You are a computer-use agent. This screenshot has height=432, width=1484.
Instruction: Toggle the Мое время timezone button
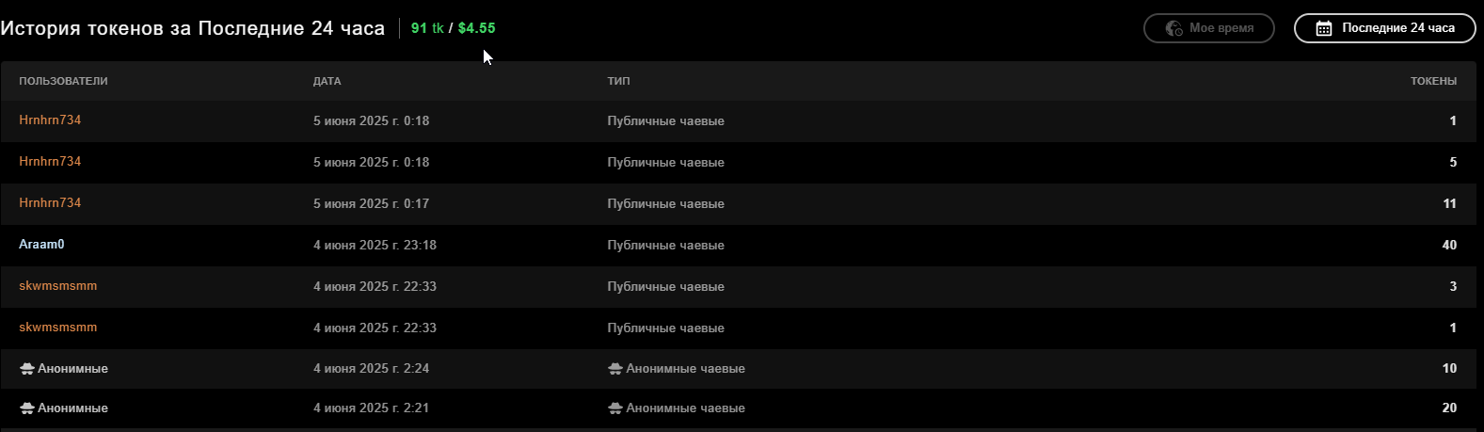point(1209,28)
